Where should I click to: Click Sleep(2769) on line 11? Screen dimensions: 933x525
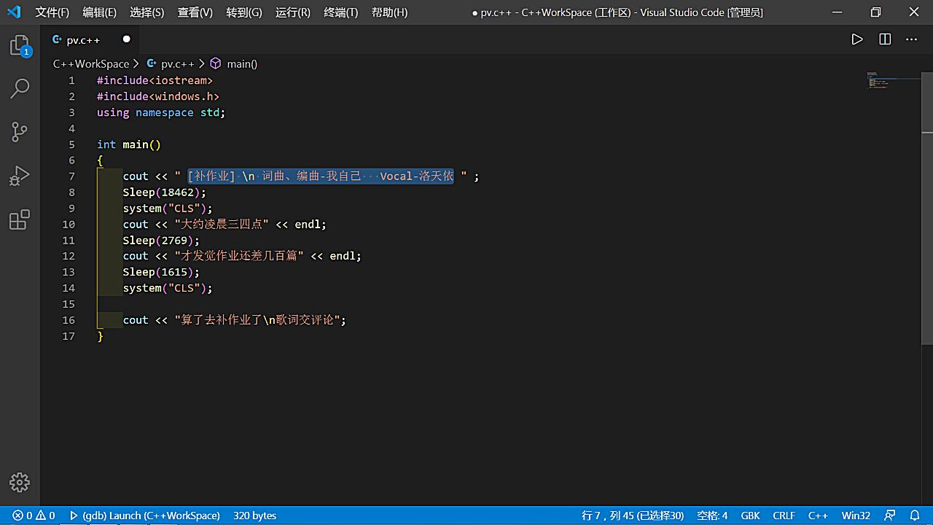(x=161, y=241)
